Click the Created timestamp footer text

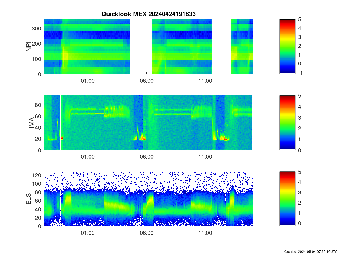[x=311, y=251]
